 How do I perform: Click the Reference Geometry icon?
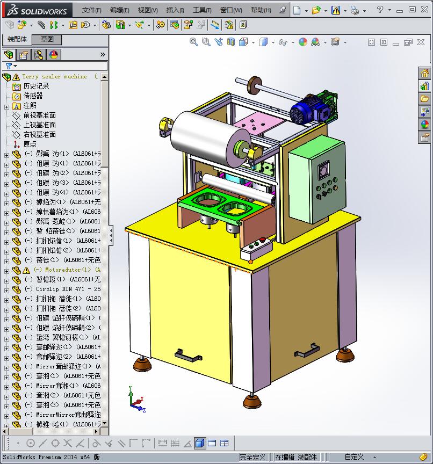(139, 25)
